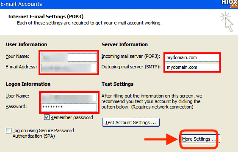The height and width of the screenshot is (152, 238).
Task: Click the 'E-mail Address:' field label
Action: pos(21,67)
